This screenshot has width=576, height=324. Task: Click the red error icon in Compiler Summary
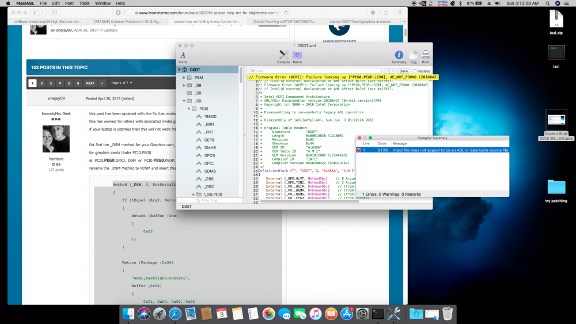pyautogui.click(x=359, y=150)
